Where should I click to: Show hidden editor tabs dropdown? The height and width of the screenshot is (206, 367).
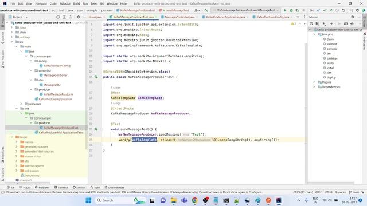(298, 17)
